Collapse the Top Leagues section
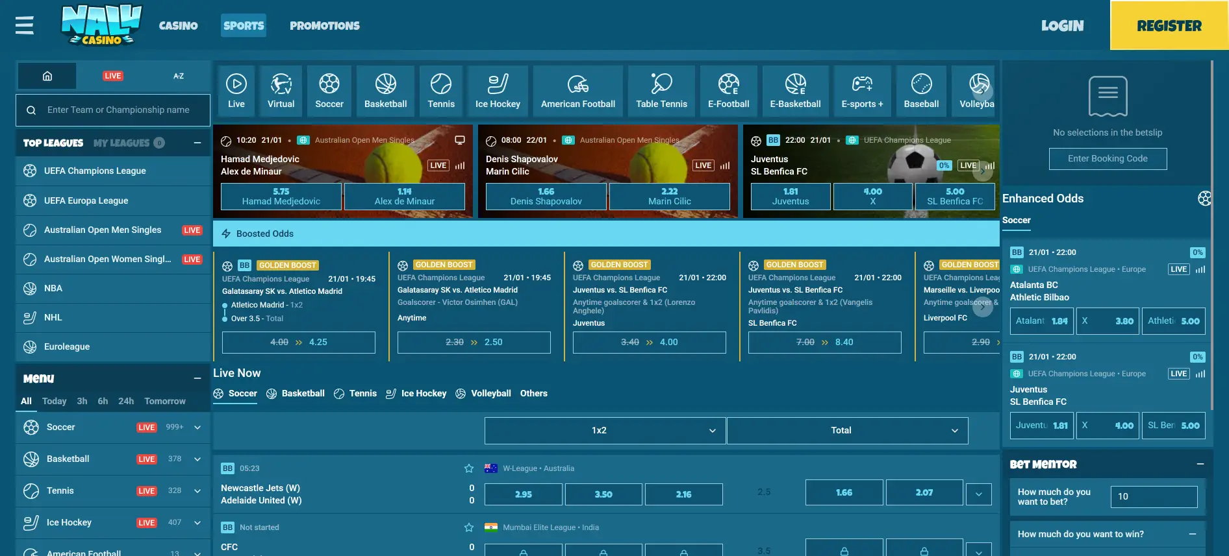 [x=197, y=143]
